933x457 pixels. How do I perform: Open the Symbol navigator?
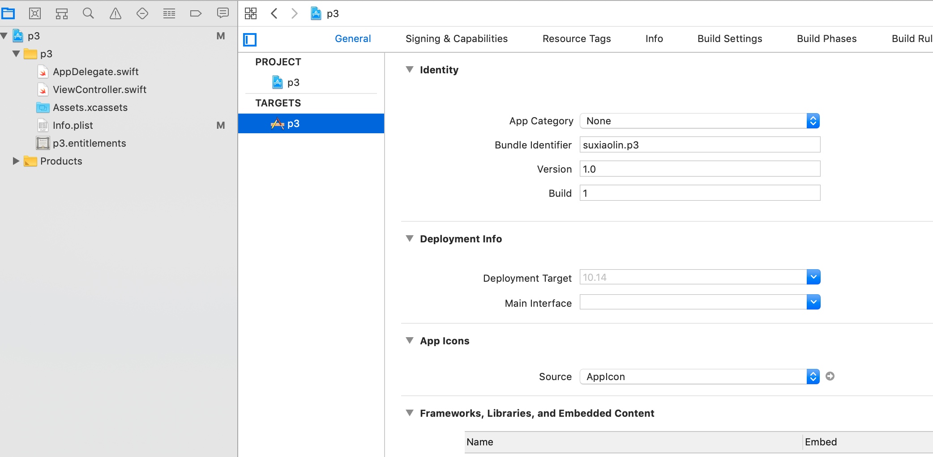click(62, 13)
